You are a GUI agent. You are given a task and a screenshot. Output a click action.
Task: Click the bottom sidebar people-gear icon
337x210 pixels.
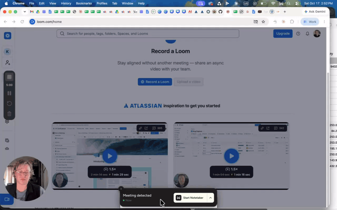(x=7, y=149)
